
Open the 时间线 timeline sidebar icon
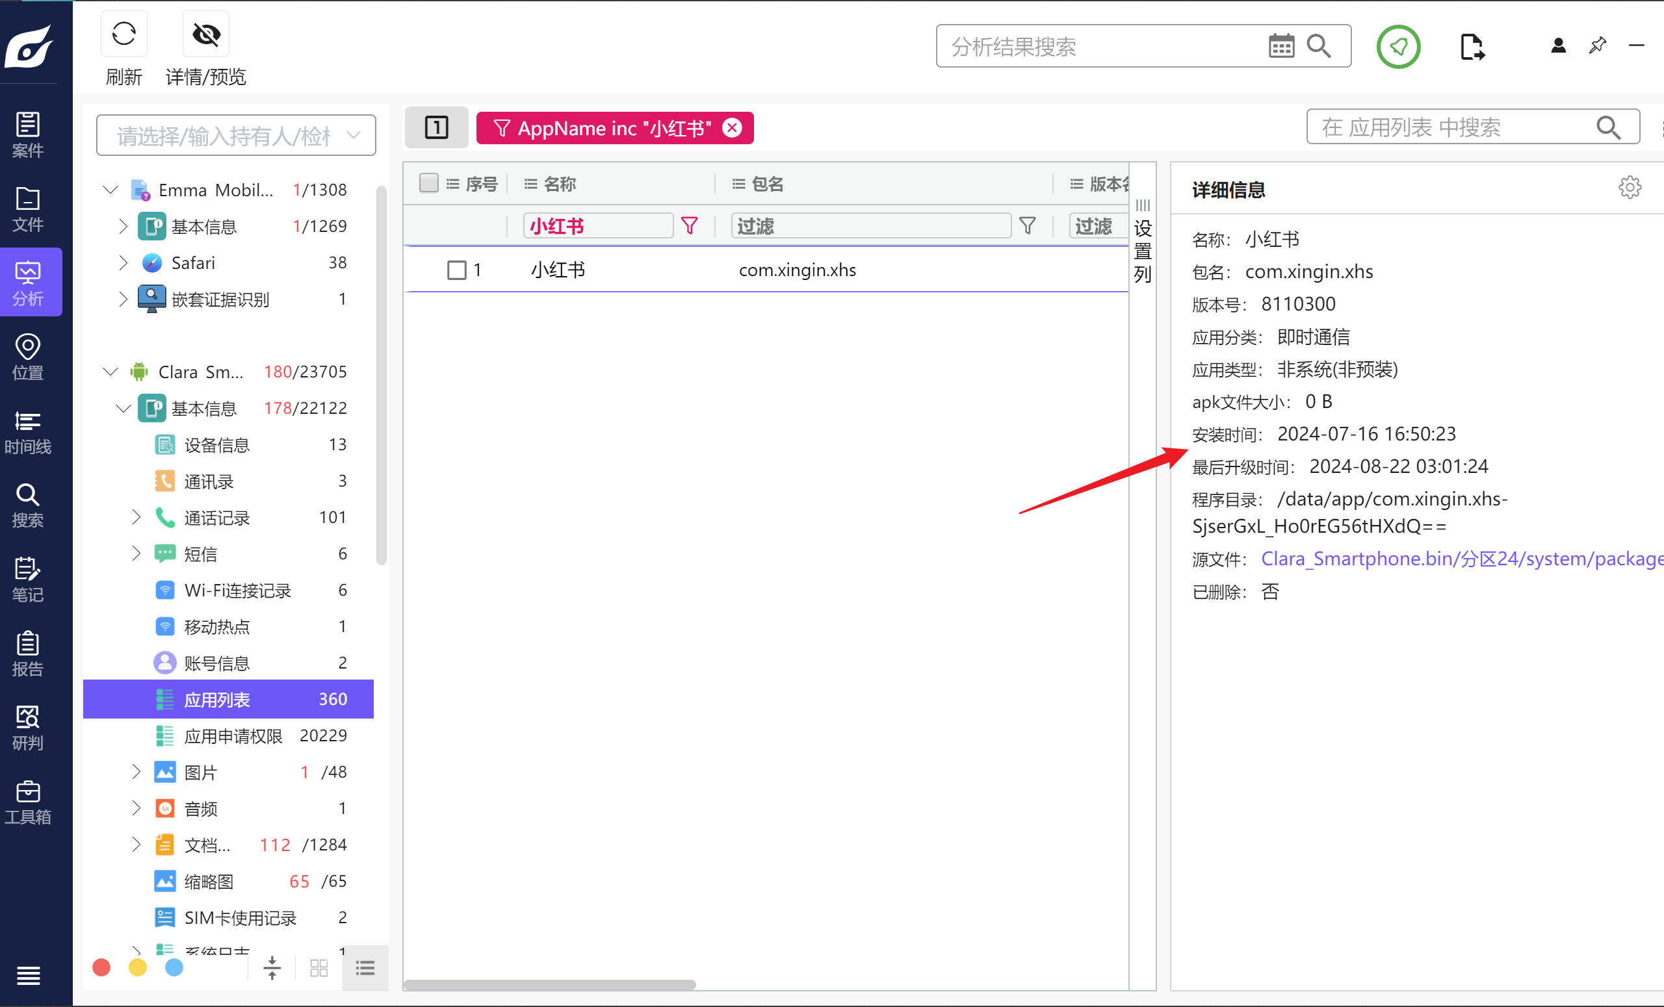click(28, 431)
